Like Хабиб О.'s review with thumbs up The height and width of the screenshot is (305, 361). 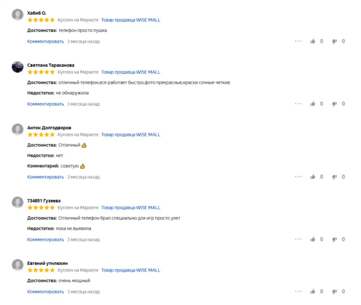(313, 41)
